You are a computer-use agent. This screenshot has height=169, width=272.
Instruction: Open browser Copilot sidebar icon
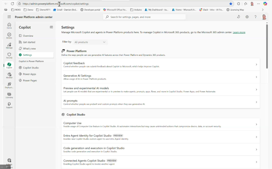(265, 4)
